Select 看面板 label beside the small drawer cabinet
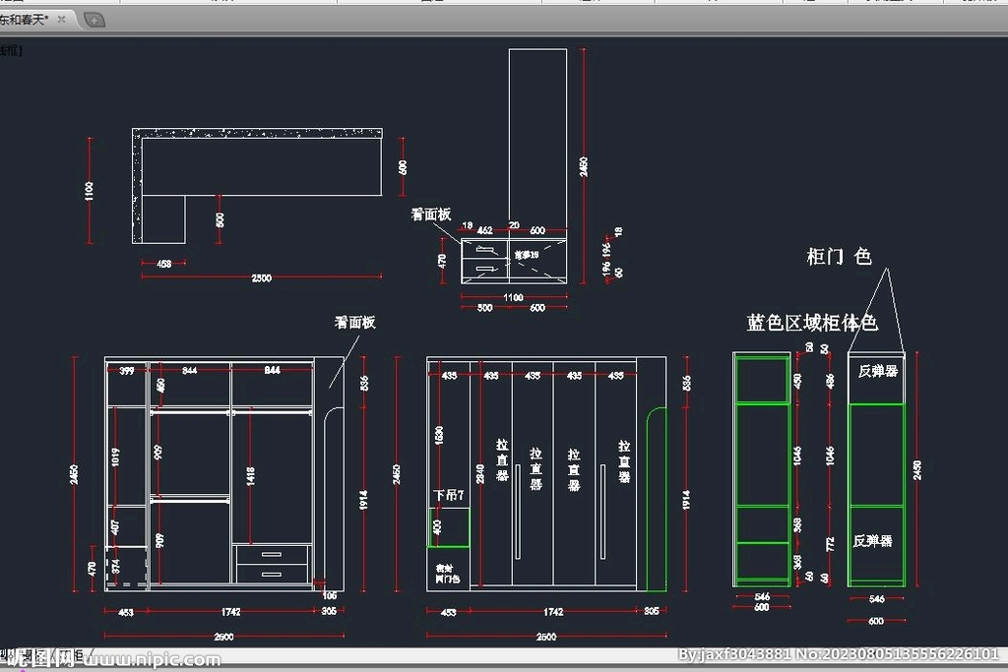Viewport: 1008px width, 672px height. (x=430, y=214)
